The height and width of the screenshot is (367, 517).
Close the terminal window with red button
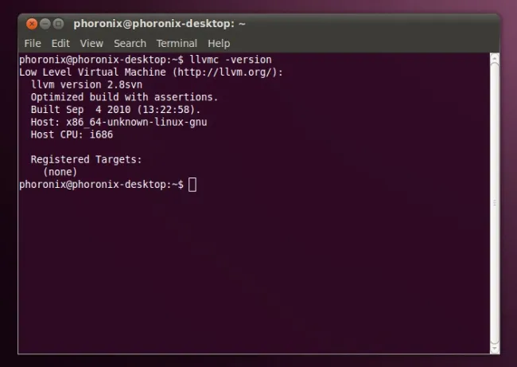click(x=32, y=24)
